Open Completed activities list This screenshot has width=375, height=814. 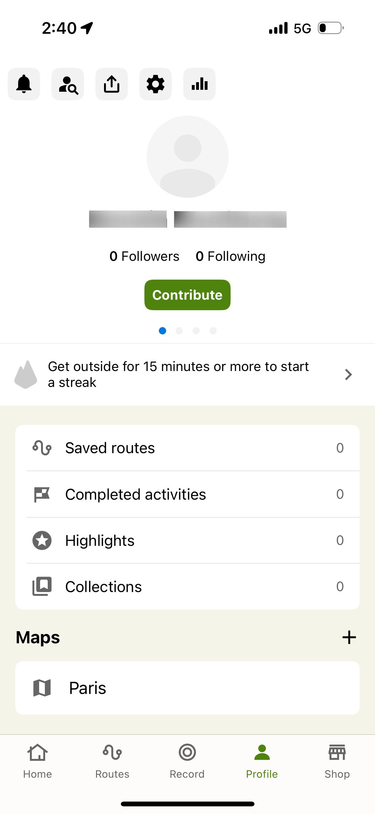187,494
